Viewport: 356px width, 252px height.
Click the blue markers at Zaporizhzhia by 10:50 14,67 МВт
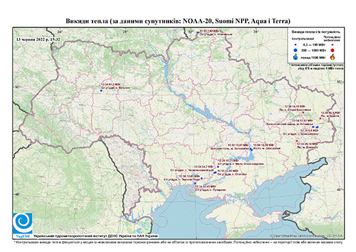(251, 149)
